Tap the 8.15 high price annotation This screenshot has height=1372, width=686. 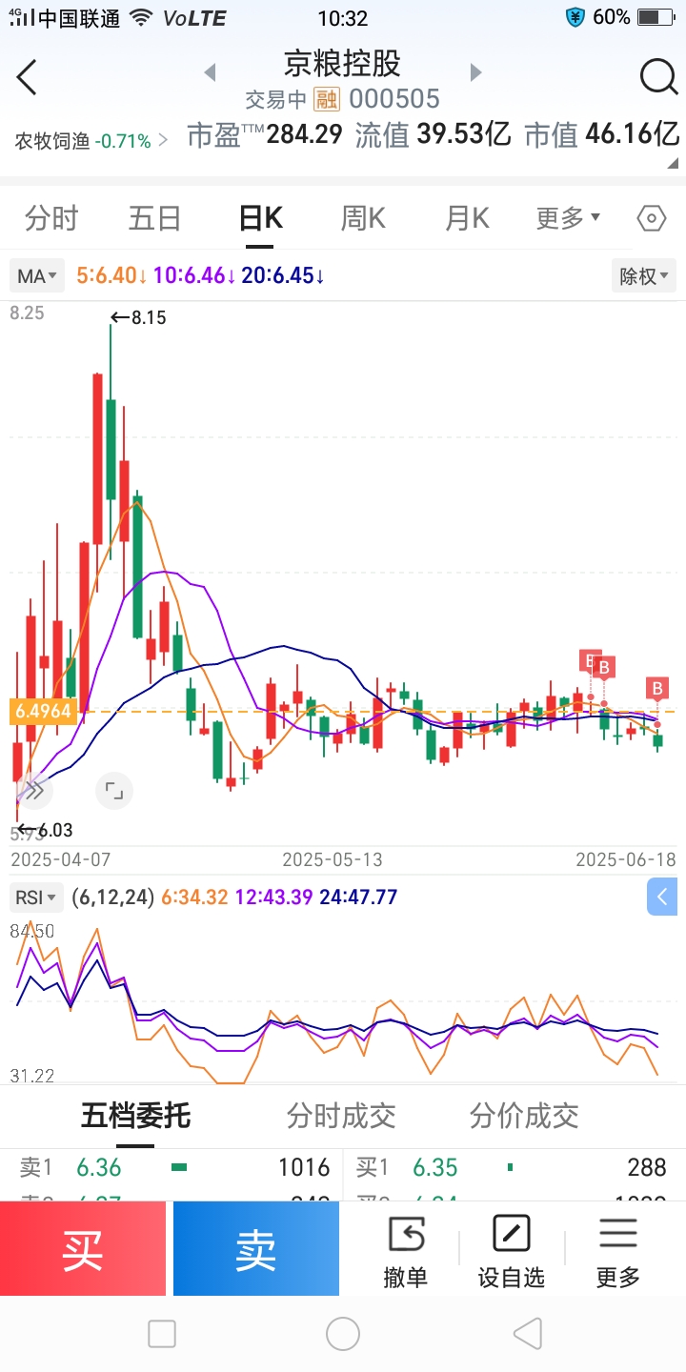(139, 318)
